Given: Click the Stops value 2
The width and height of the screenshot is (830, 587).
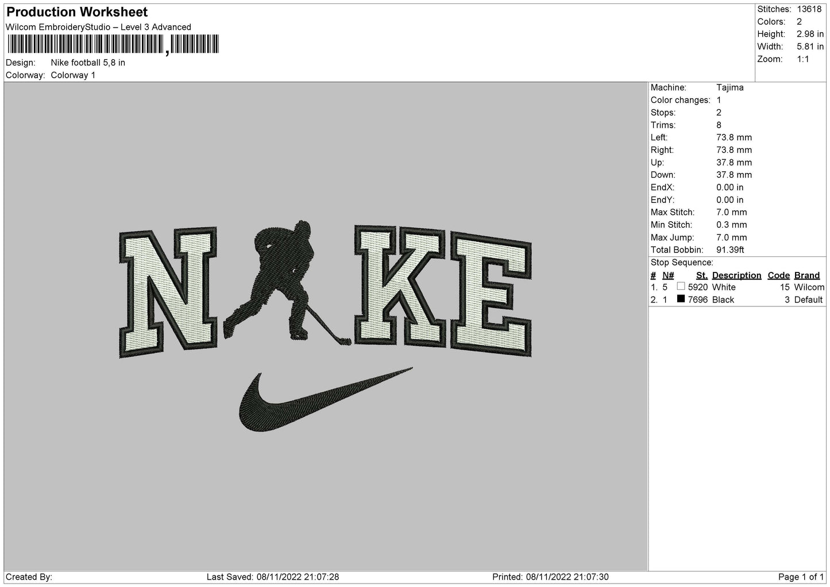Looking at the screenshot, I should coord(719,113).
